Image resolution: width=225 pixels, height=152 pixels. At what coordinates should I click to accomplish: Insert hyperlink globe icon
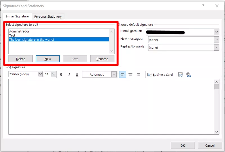pos(188,74)
